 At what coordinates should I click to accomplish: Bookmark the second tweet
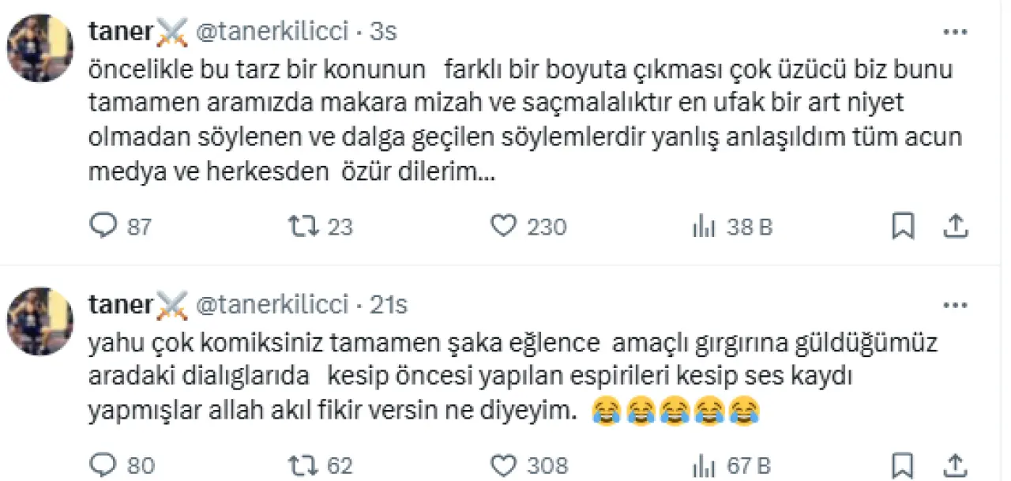tap(903, 465)
